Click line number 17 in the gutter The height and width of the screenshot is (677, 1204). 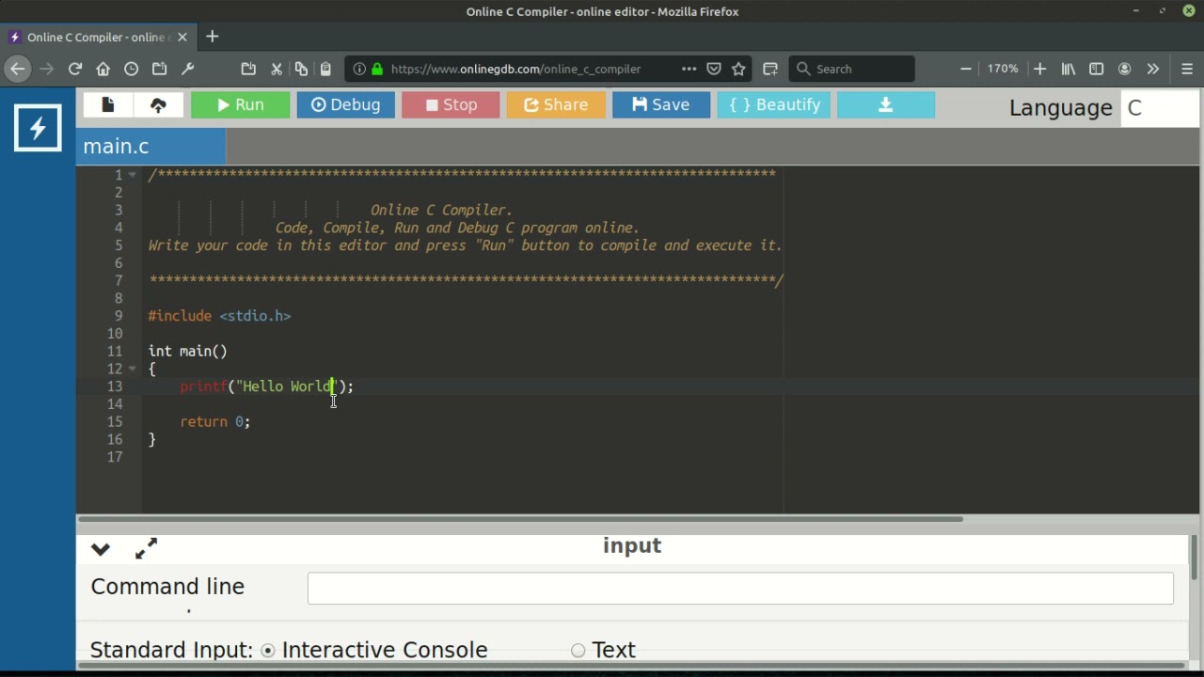pos(115,457)
